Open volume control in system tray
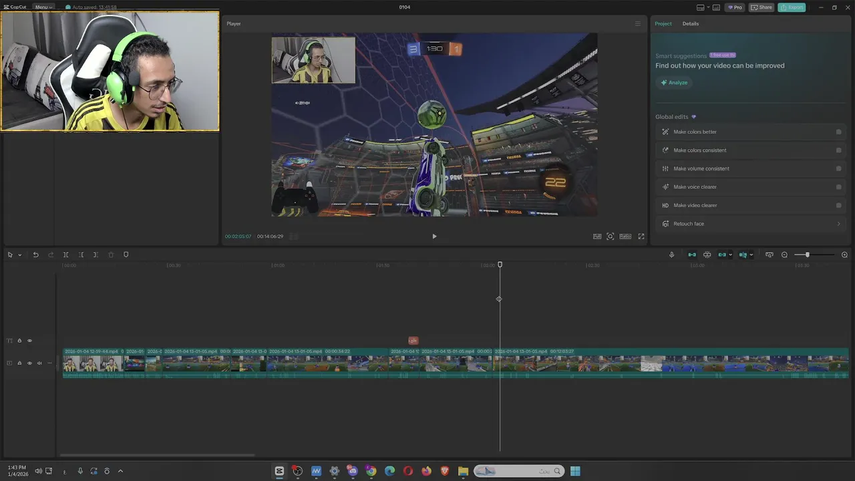The width and height of the screenshot is (855, 481). (x=38, y=471)
